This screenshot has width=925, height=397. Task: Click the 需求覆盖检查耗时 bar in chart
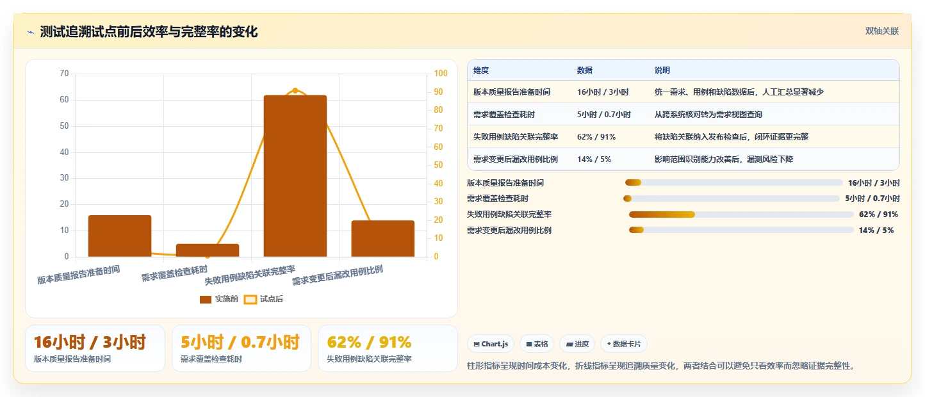point(208,250)
